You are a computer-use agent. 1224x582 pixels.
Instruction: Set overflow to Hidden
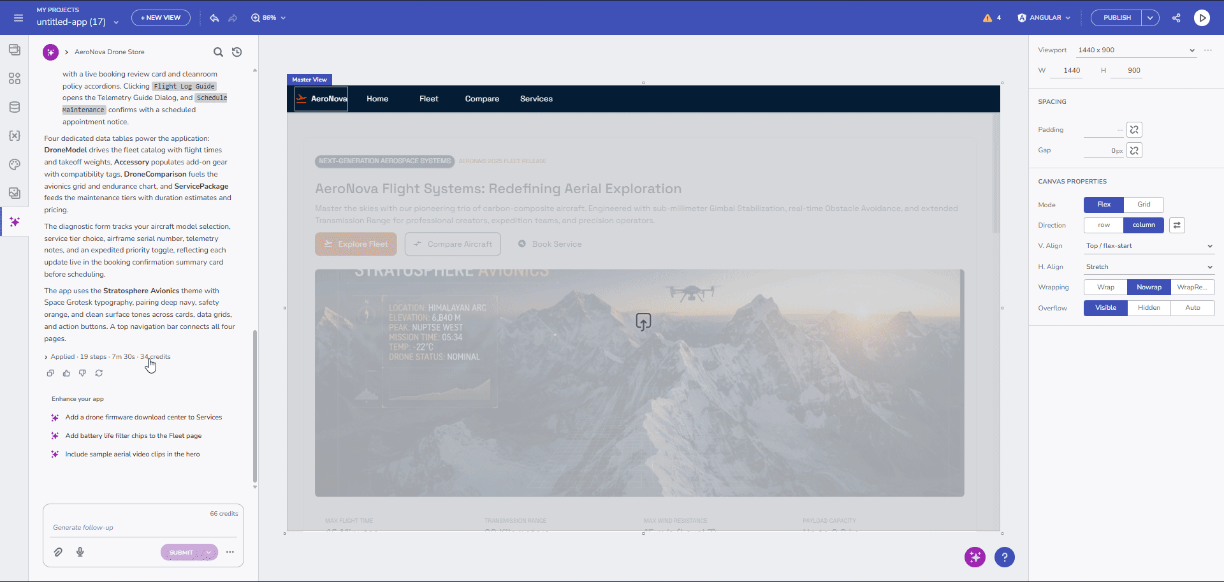click(x=1149, y=308)
